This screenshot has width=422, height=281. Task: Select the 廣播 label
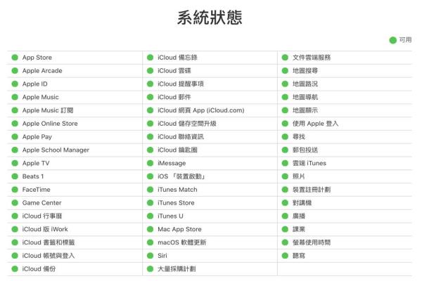(x=299, y=216)
